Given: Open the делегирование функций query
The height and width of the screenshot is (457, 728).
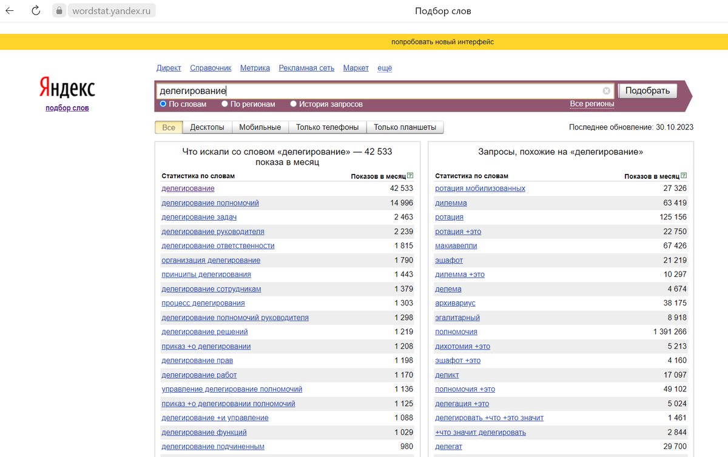Looking at the screenshot, I should (x=204, y=433).
